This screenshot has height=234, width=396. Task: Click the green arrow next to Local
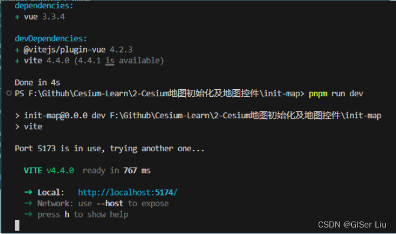tap(28, 192)
